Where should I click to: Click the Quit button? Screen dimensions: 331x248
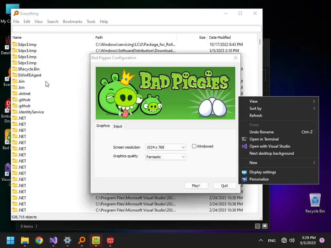(225, 186)
